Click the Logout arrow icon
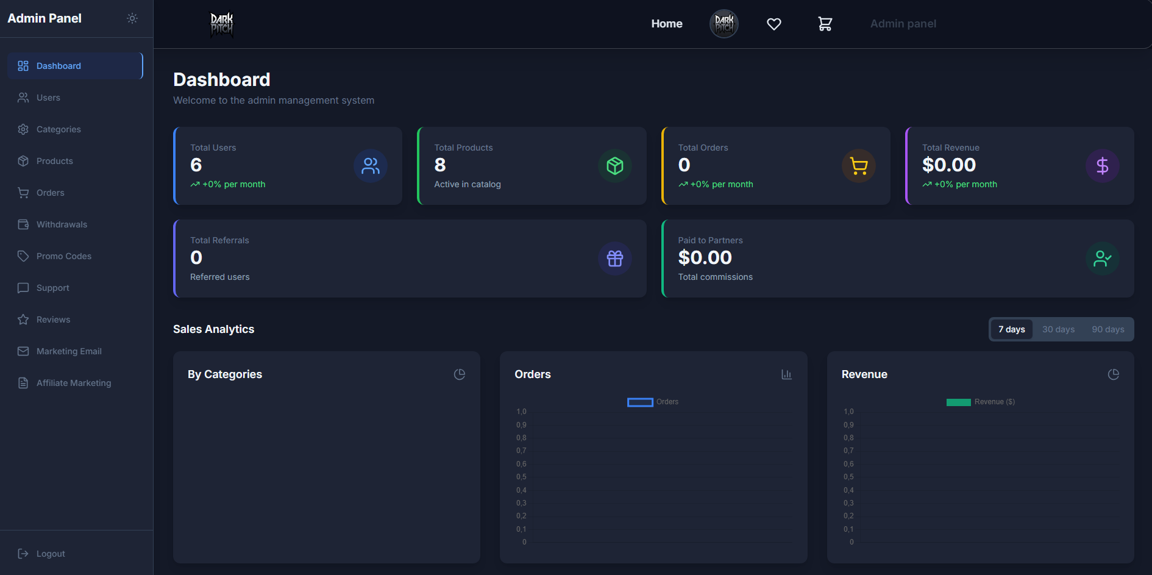Viewport: 1152px width, 575px height. coord(23,554)
